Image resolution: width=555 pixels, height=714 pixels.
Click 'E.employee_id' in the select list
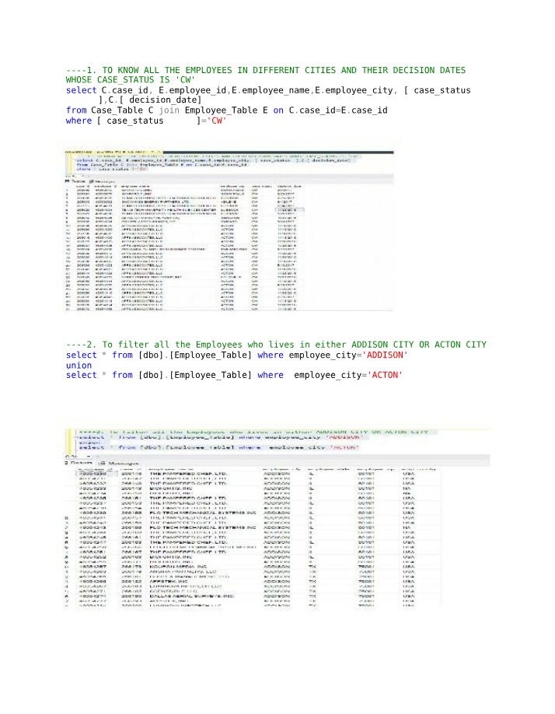pos(193,90)
